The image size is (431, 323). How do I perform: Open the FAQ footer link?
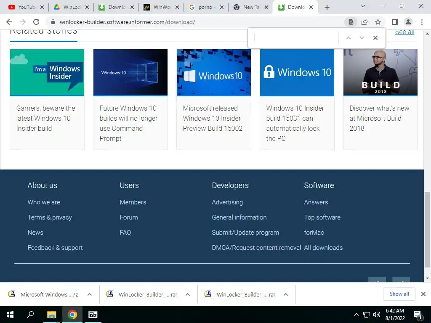[x=125, y=232]
